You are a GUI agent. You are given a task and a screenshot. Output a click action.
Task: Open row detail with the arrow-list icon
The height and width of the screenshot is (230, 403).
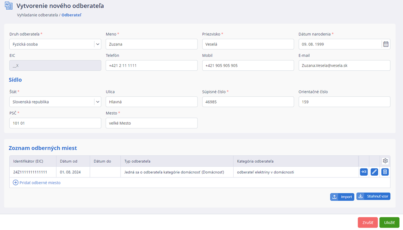click(x=363, y=172)
